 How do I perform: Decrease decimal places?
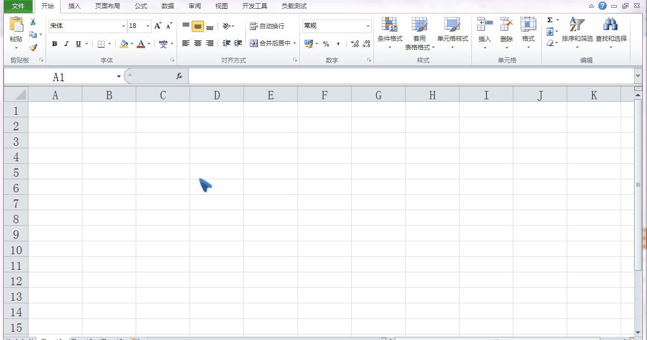pyautogui.click(x=366, y=44)
